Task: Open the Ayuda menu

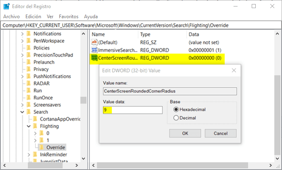Action: click(x=91, y=17)
